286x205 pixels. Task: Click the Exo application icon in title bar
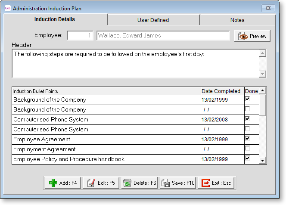[x=7, y=8]
